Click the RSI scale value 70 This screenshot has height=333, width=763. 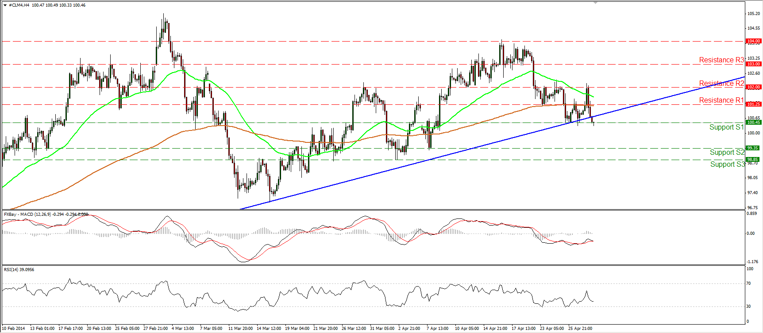click(x=749, y=283)
